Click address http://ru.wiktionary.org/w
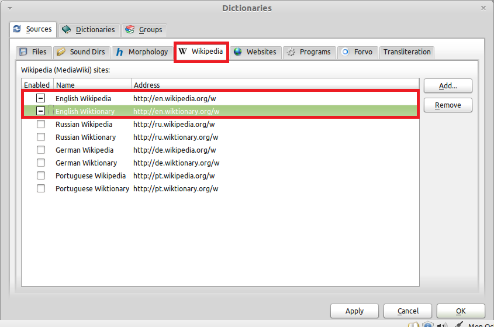Viewport: 494px width, 327px height. tap(176, 137)
